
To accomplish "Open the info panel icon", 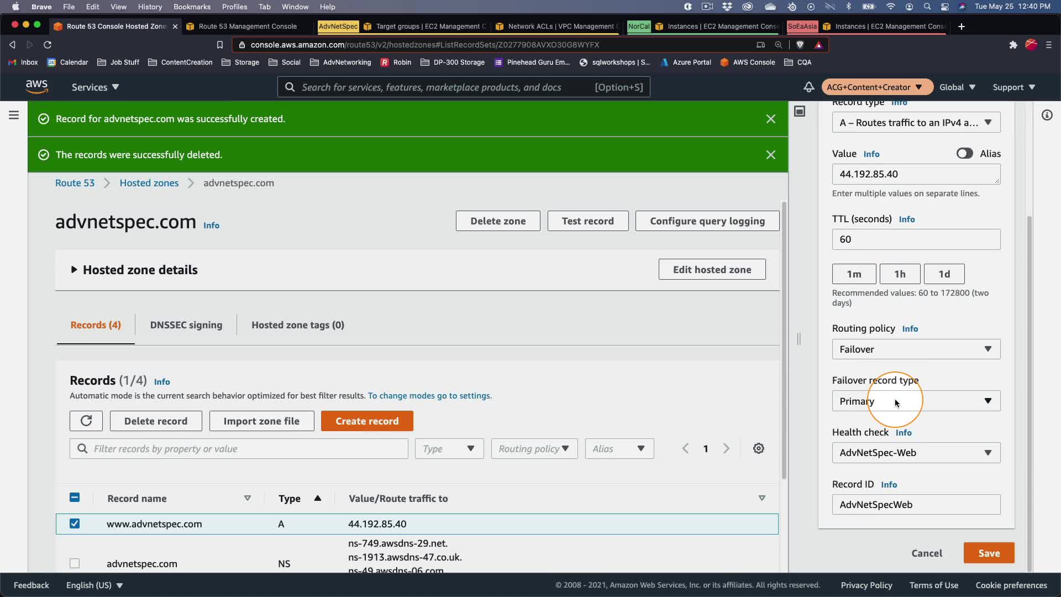I will (x=1047, y=115).
